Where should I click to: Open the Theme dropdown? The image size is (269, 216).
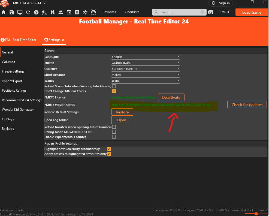click(146, 63)
